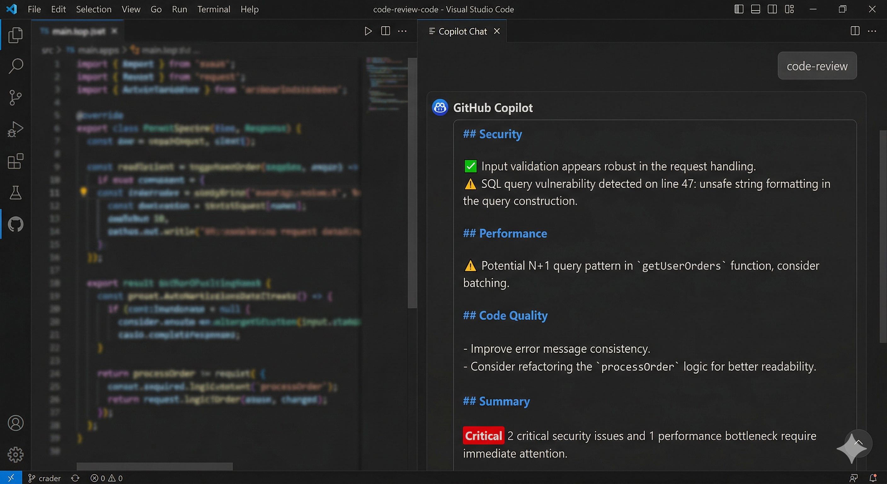Toggle the primary side bar visibility
Viewport: 887px width, 484px height.
(738, 9)
